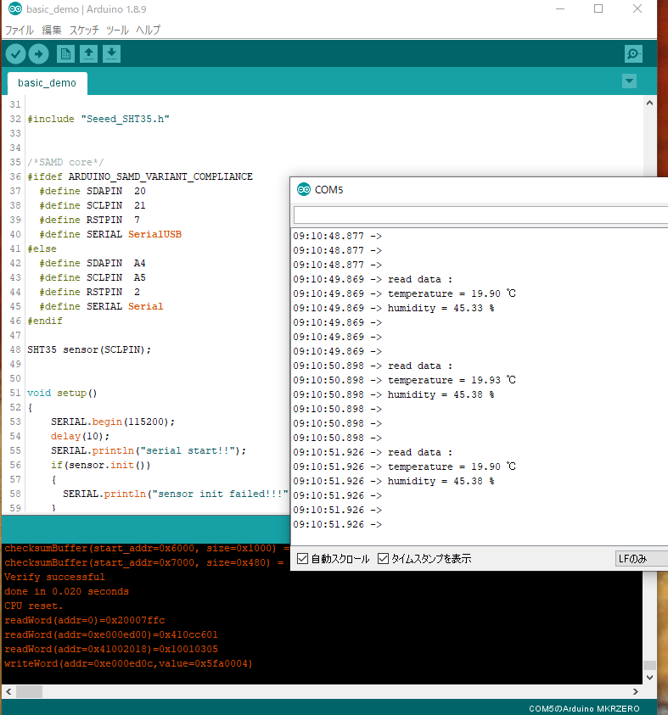Click the Upload sketch arrow icon
Screen dimensions: 668x715
[38, 54]
